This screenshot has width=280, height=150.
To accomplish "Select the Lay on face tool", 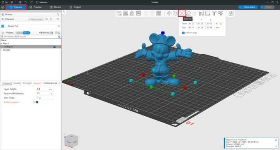I will (x=189, y=13).
